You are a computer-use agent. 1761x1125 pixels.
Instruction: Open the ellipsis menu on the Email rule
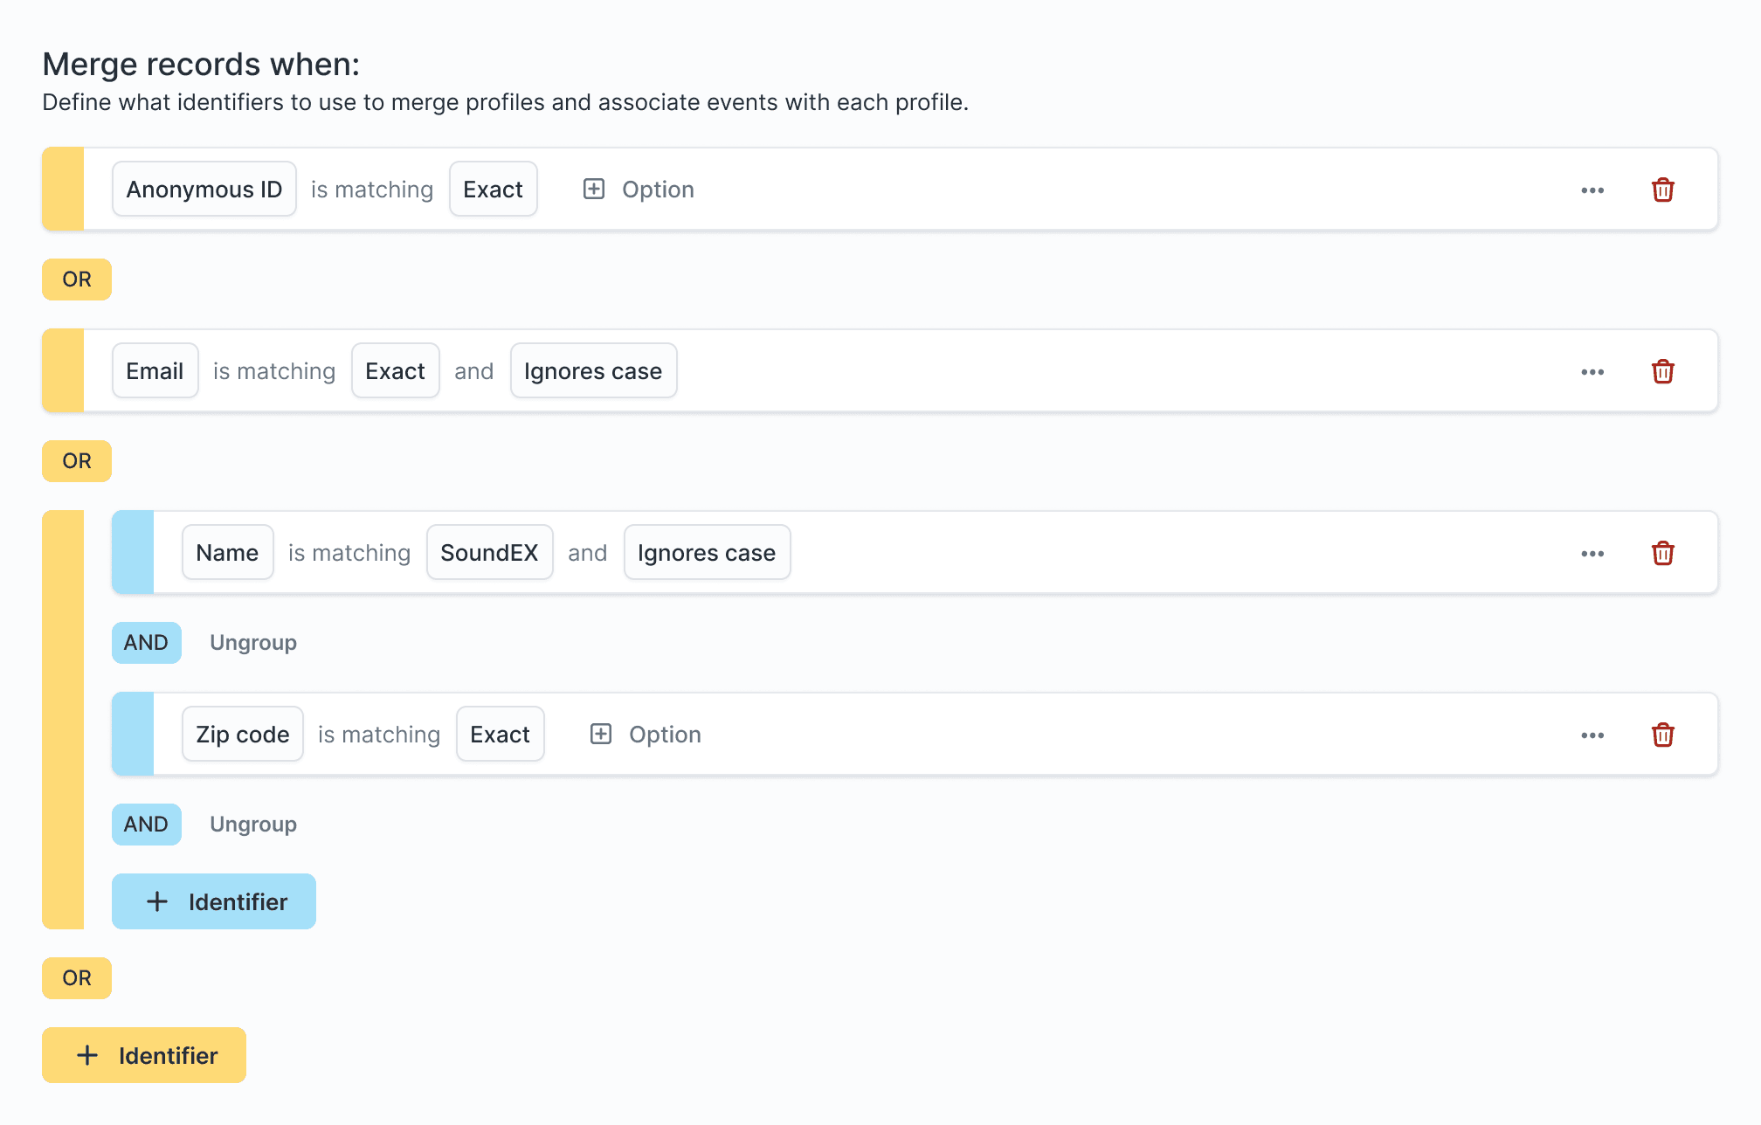tap(1593, 370)
